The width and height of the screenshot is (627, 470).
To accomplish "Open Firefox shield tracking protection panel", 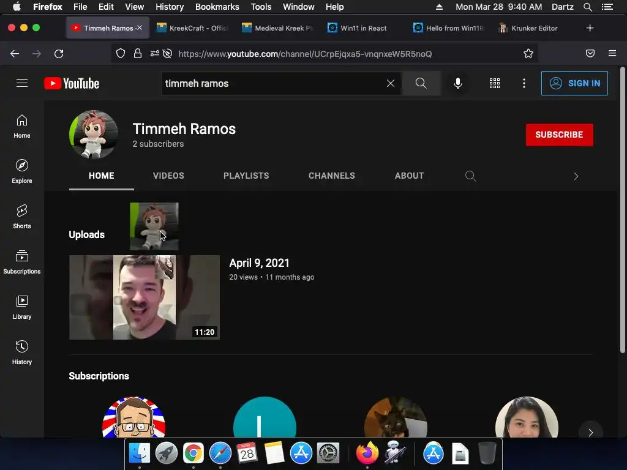I will tap(121, 54).
